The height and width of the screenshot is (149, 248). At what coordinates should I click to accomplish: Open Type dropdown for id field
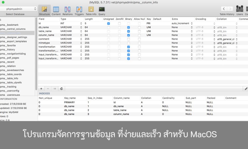[x=81, y=23]
